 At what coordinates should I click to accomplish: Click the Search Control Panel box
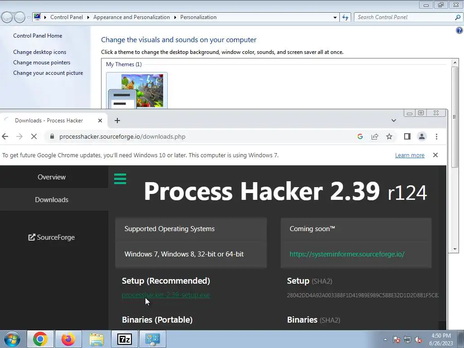coord(405,17)
